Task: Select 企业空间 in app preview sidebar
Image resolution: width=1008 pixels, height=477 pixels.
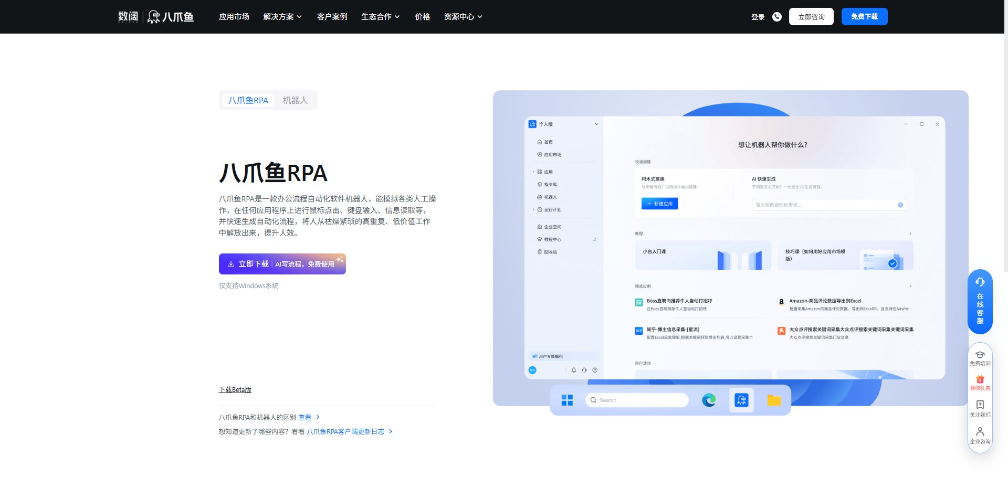Action: 549,227
